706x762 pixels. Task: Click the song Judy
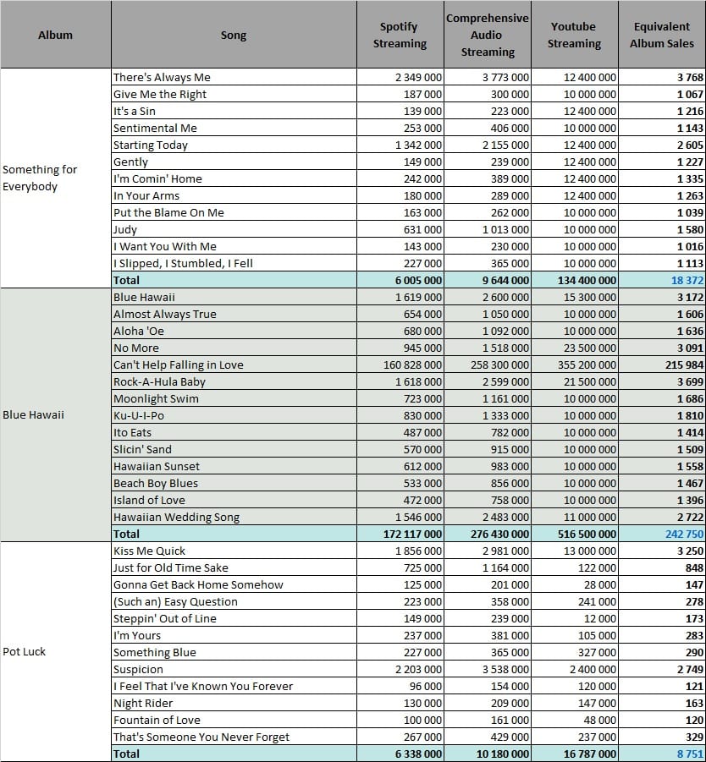click(234, 229)
